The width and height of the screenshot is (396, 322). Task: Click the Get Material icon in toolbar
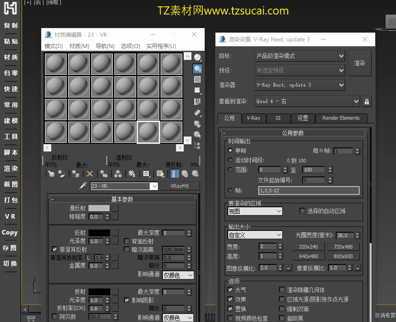click(x=51, y=174)
